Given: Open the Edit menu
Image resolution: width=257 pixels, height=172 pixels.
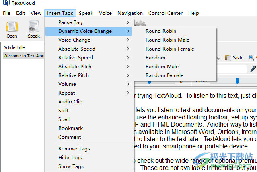Looking at the screenshot, I should point(21,13).
